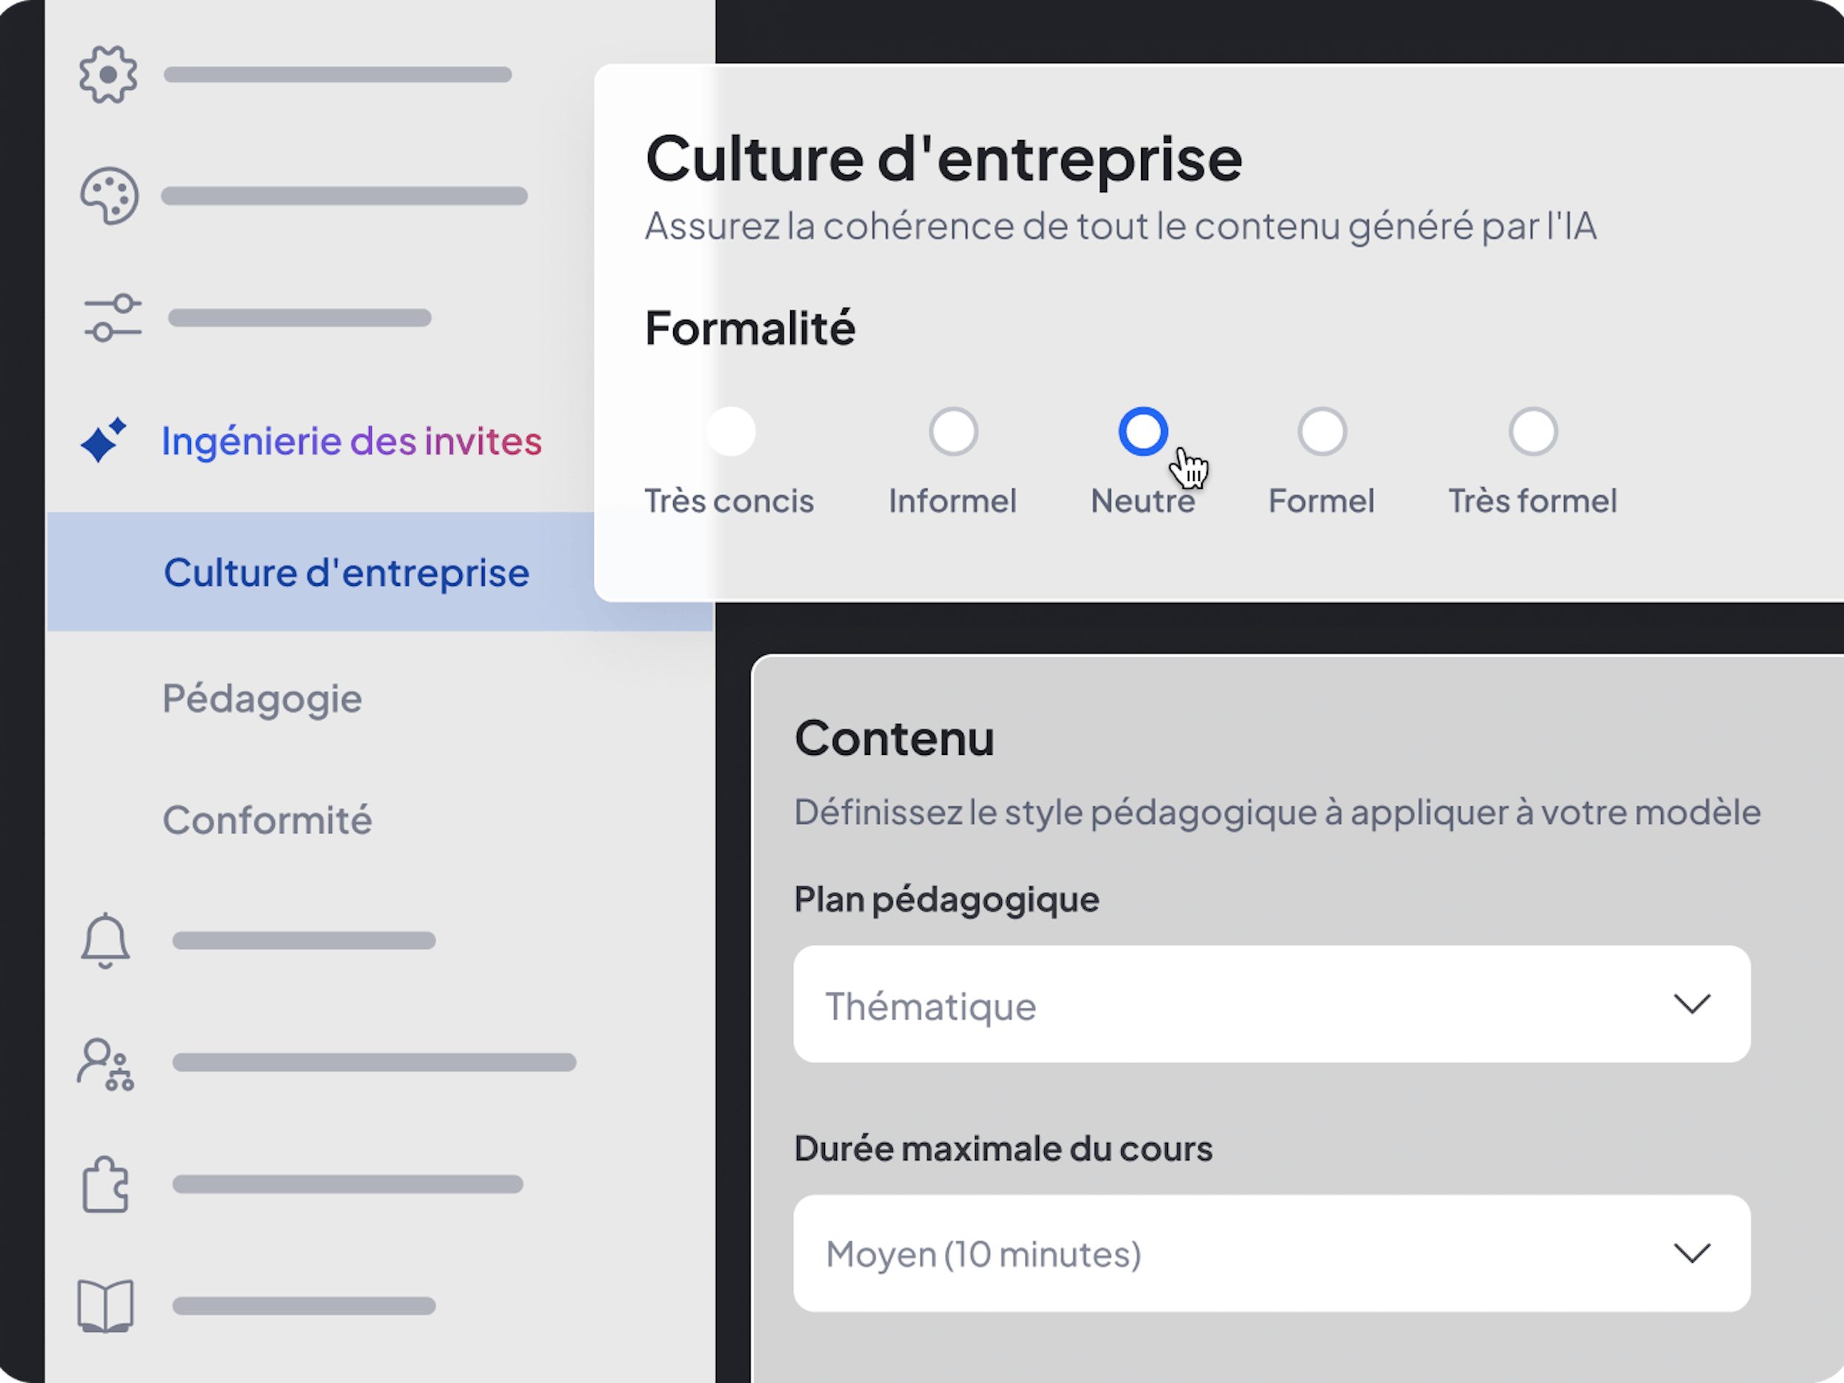Viewport: 1844px width, 1383px height.
Task: Open Culture d'entreprise sidebar item
Action: (x=346, y=573)
